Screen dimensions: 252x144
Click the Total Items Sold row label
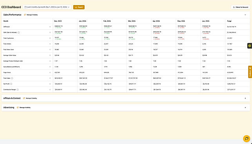[9, 50]
